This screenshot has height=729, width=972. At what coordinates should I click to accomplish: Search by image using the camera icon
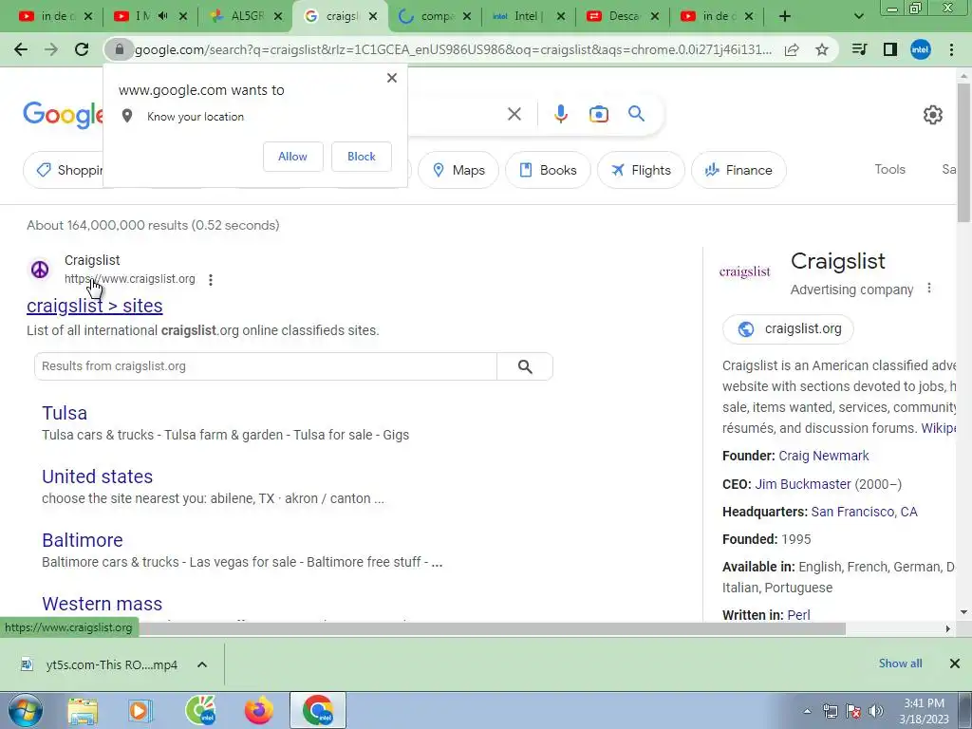click(x=598, y=114)
